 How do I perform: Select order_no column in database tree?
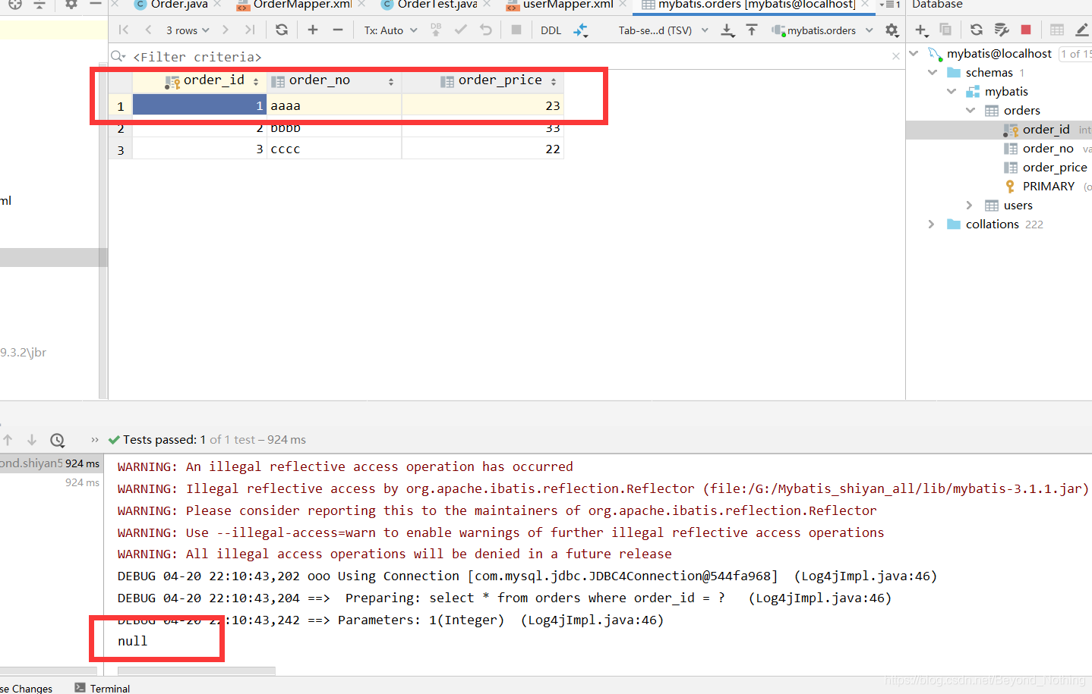coord(1048,149)
